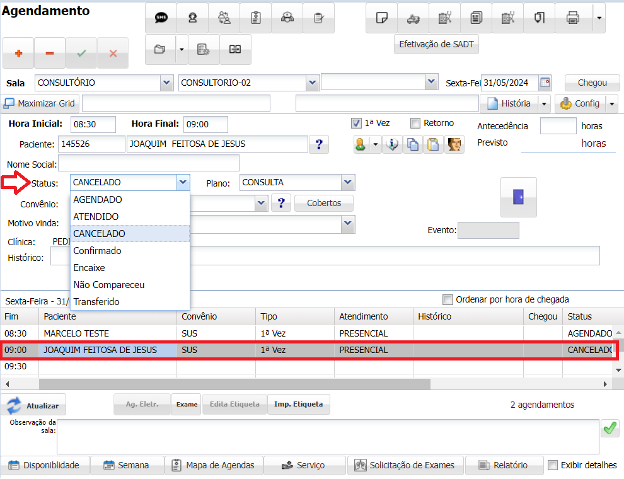
Task: Expand the Plano CONSULTA dropdown
Action: [348, 182]
